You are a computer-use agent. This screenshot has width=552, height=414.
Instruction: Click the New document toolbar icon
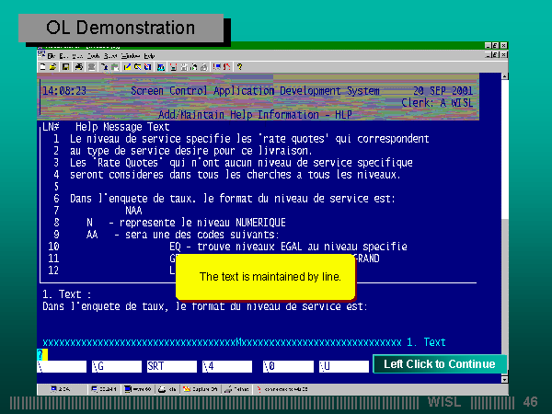tap(43, 67)
